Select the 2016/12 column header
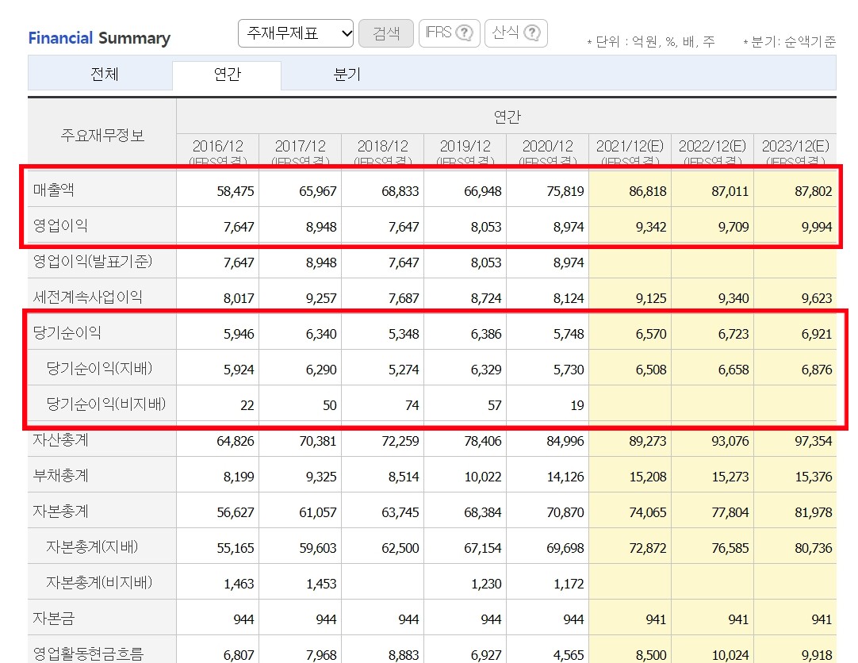The height and width of the screenshot is (663, 858). pyautogui.click(x=219, y=144)
